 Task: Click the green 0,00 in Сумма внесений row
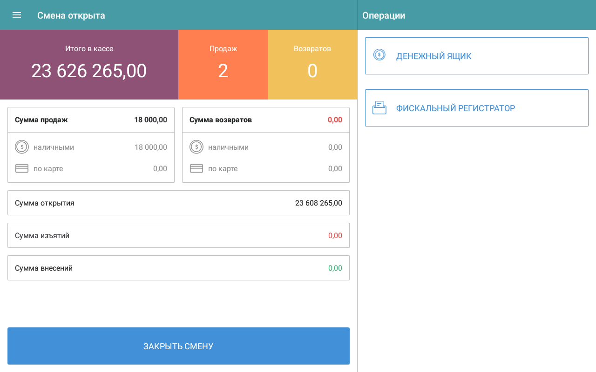[x=335, y=268]
